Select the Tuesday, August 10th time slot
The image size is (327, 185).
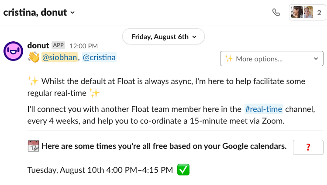100,170
